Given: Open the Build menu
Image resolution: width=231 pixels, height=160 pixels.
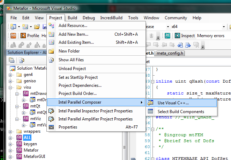Looking at the screenshot, I should (x=72, y=18).
